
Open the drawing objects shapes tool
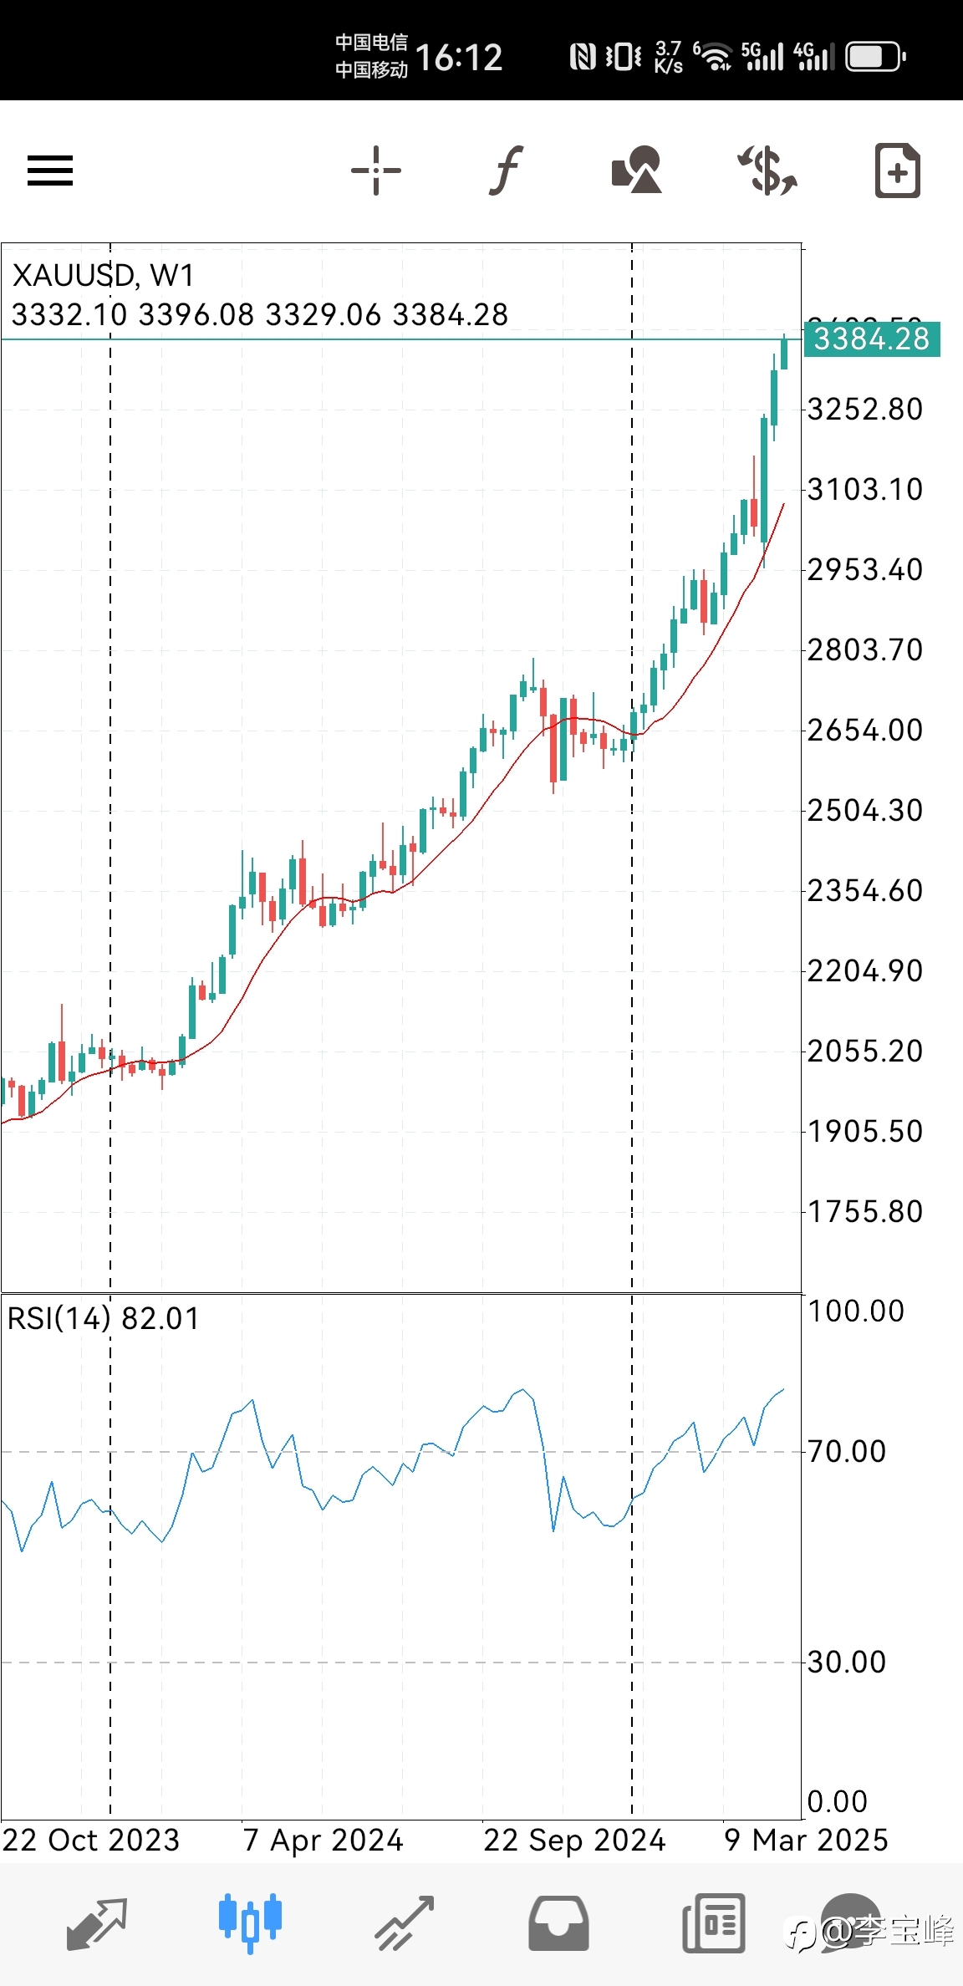tap(637, 170)
